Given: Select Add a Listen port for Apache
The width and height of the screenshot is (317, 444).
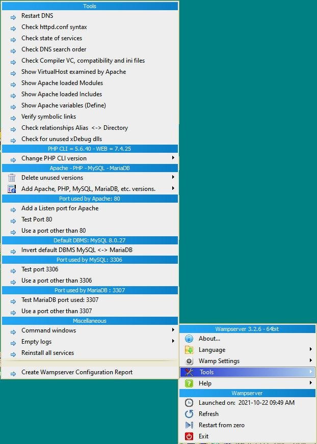Looking at the screenshot, I should click(90, 208).
